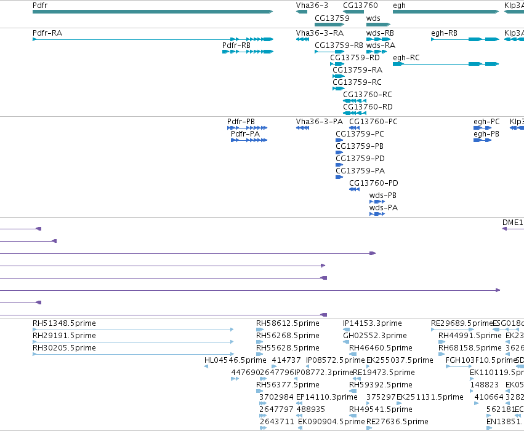Viewport: 524px width, 431px height.
Task: Open the egh-RB transcript label
Action: tap(444, 33)
